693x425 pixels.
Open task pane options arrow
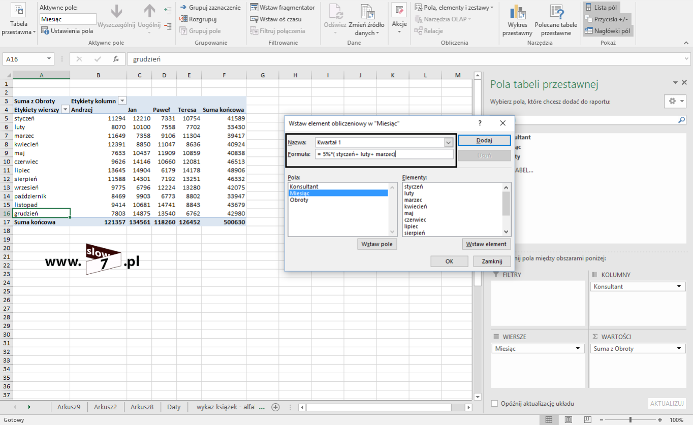(675, 82)
